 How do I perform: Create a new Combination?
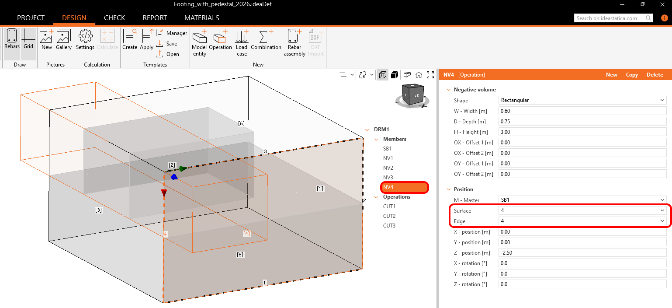pos(266,39)
